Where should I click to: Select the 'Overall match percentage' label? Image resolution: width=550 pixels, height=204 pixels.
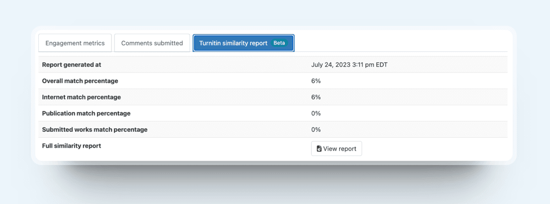[x=80, y=81]
